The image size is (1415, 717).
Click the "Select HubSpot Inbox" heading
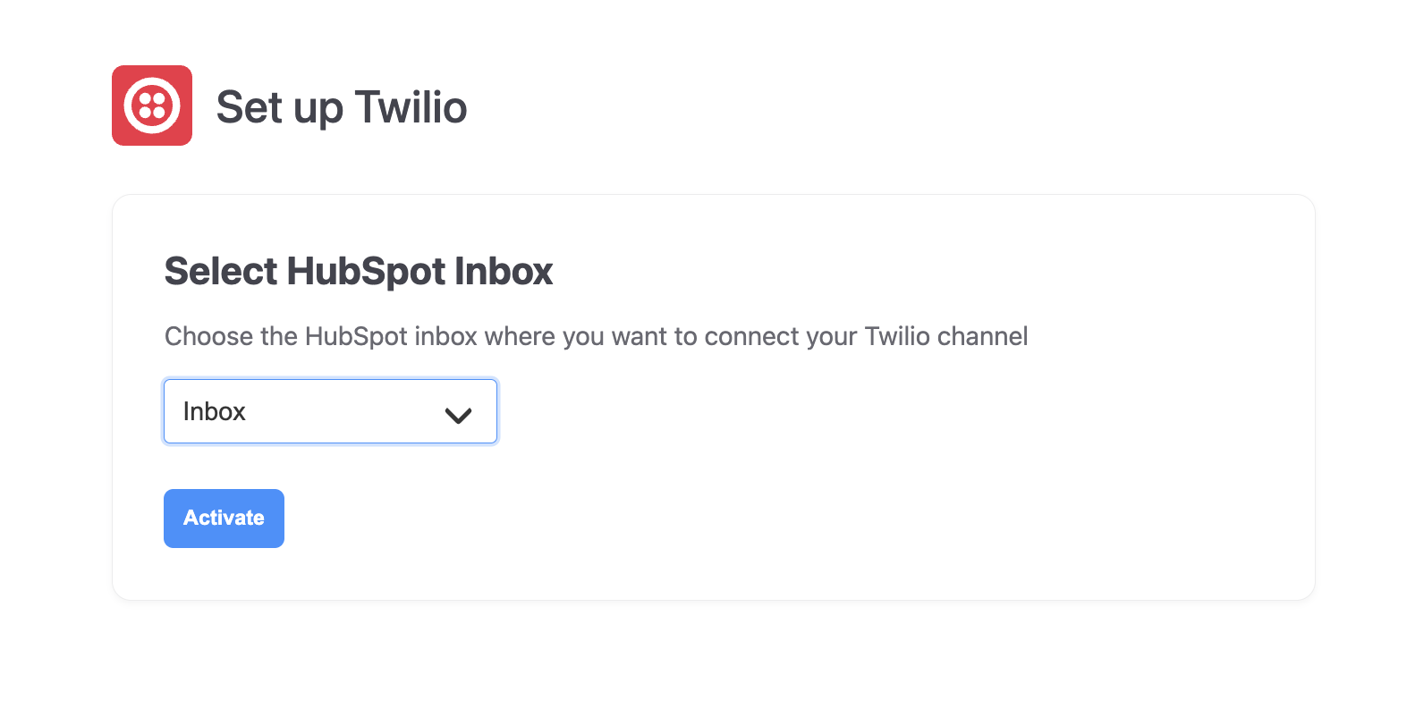[x=358, y=271]
